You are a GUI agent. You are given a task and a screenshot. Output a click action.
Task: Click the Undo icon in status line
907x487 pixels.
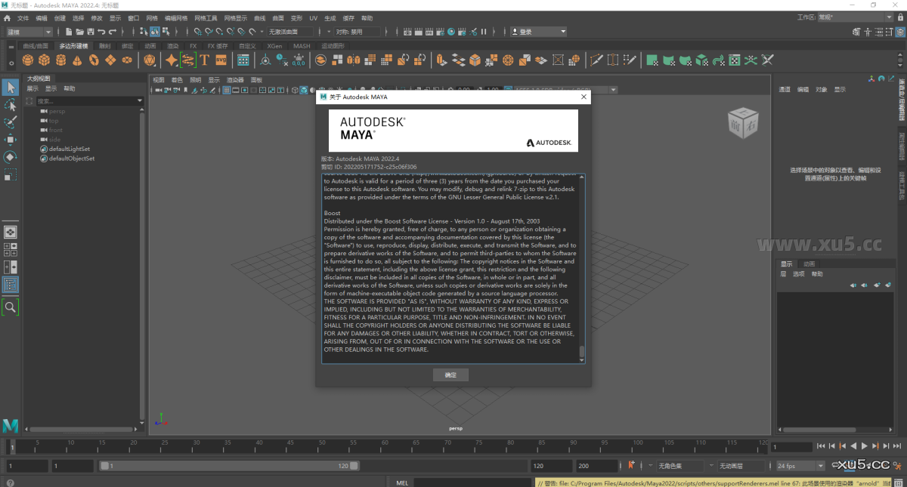coord(102,32)
